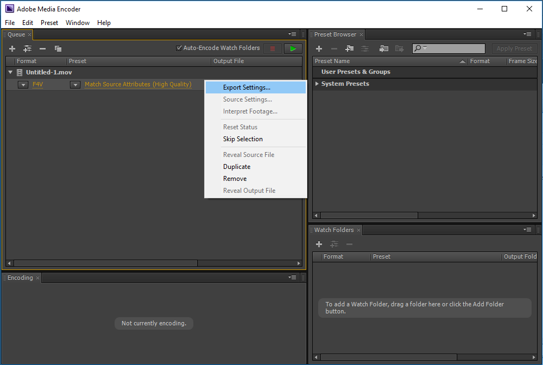Choose Duplicate from the context menu
This screenshot has width=543, height=365.
click(256, 167)
